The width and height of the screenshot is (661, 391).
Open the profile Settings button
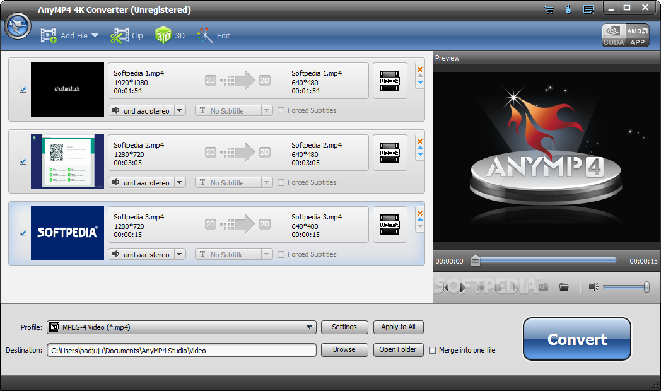coord(344,327)
